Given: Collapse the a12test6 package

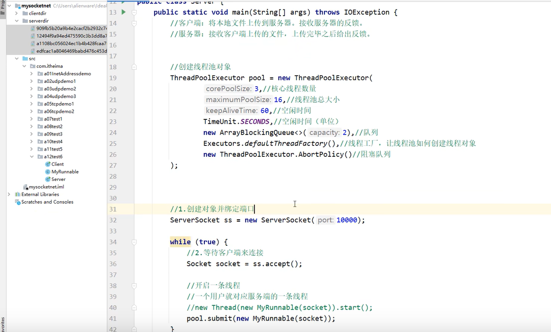Looking at the screenshot, I should (32, 156).
